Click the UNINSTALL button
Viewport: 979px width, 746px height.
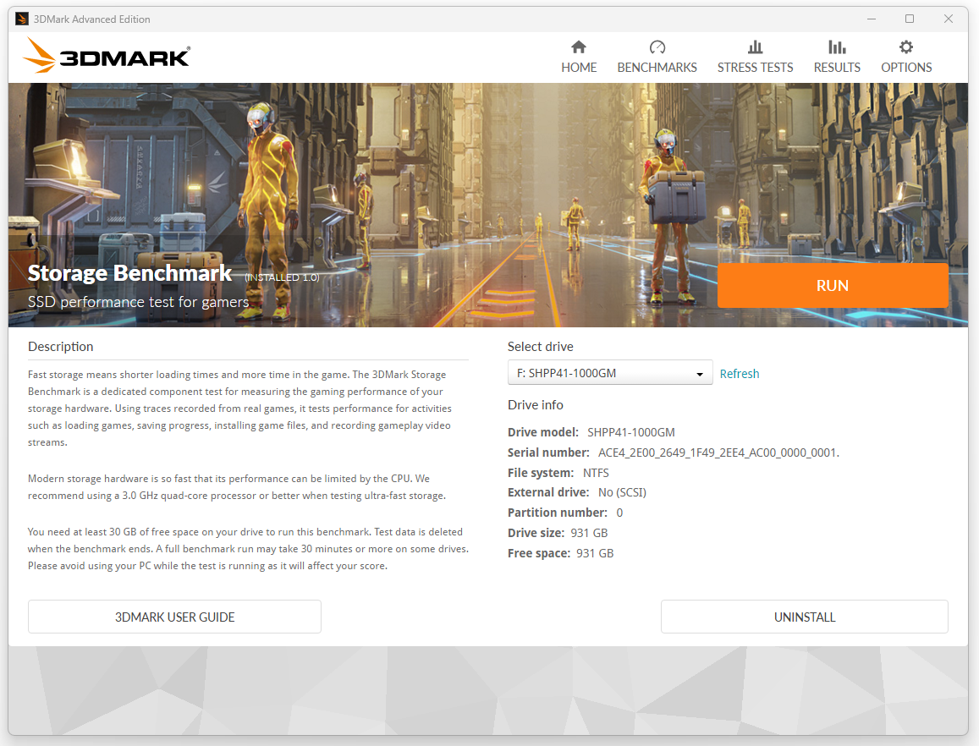coord(804,617)
